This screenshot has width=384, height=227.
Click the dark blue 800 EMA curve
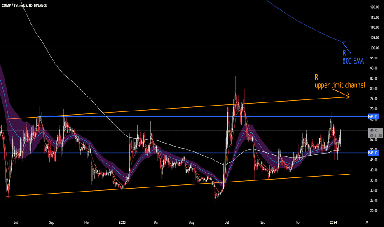(x=301, y=23)
